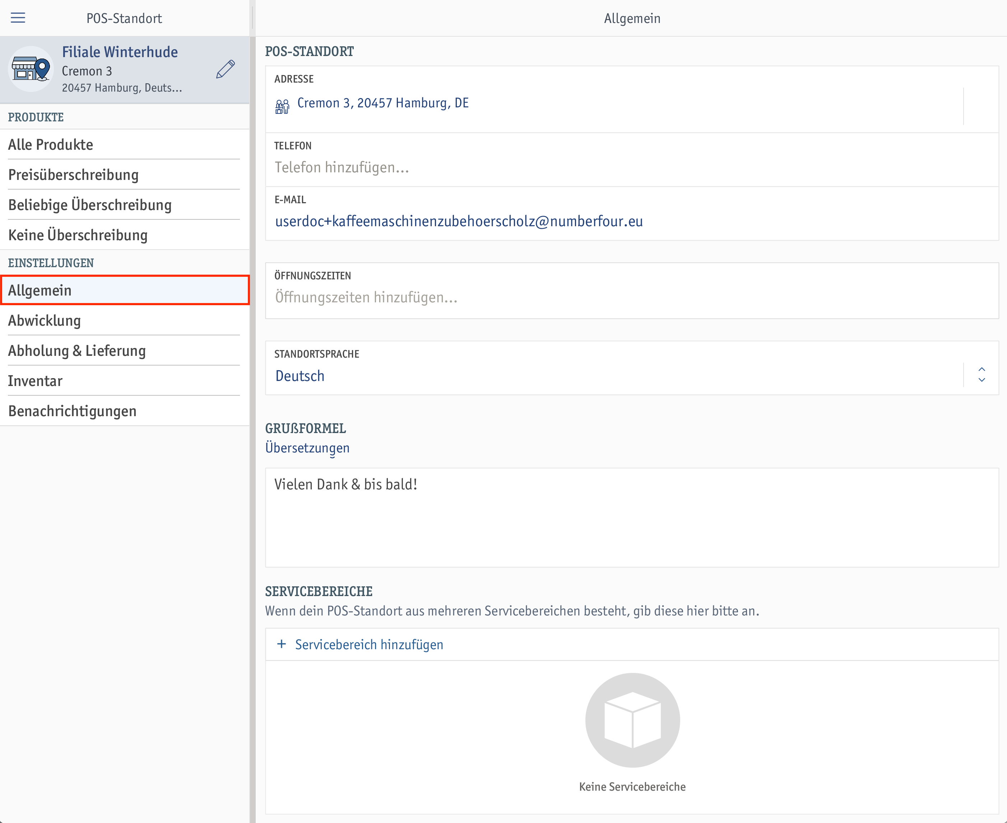This screenshot has width=1007, height=823.
Task: Open the hamburger menu
Action: pos(18,18)
